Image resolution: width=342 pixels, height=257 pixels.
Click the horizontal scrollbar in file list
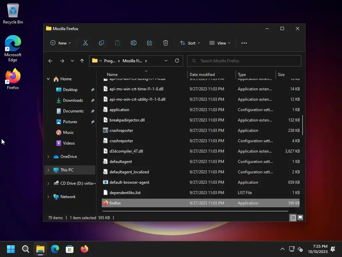[195, 211]
